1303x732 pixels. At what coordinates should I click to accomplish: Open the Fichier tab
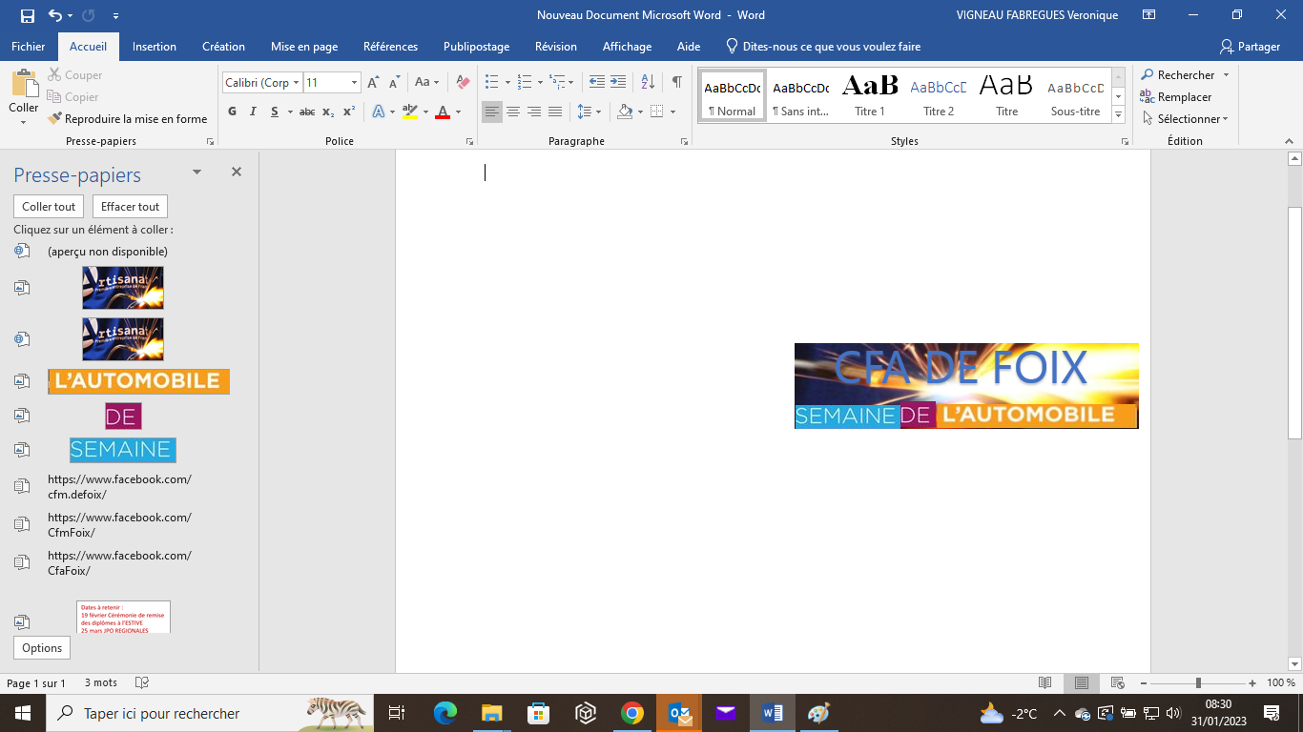(x=29, y=46)
